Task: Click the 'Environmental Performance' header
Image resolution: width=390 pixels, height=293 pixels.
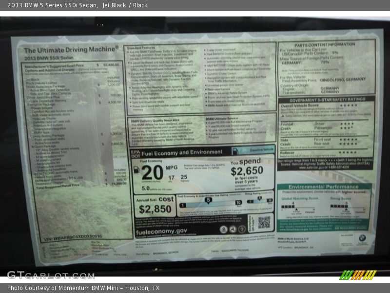Action: point(323,187)
